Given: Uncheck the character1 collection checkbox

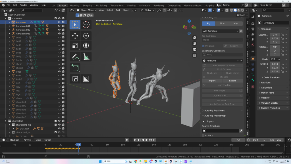Looking at the screenshot, I should point(55,121).
